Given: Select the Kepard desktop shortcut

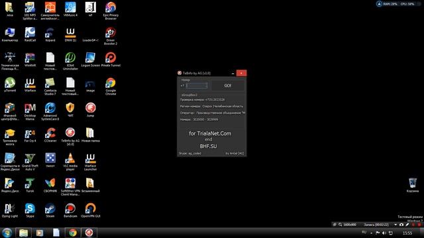Looking at the screenshot, I should coord(50,34).
